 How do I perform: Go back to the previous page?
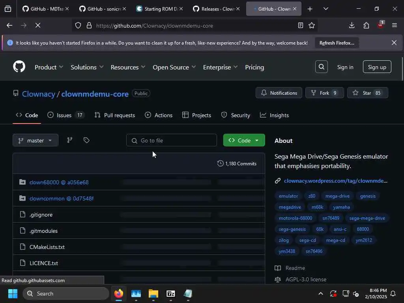[9, 25]
